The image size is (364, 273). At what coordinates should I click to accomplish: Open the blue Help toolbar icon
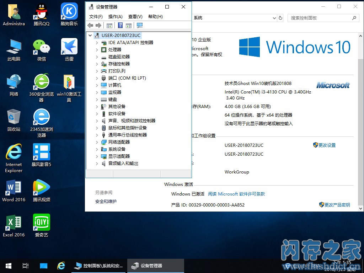[x=120, y=25]
